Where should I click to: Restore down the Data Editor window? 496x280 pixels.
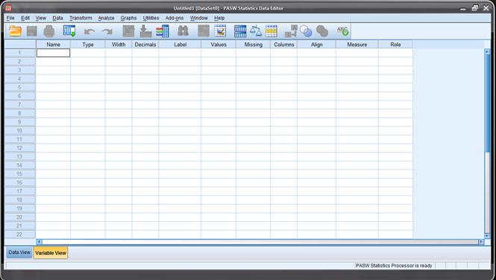[475, 8]
